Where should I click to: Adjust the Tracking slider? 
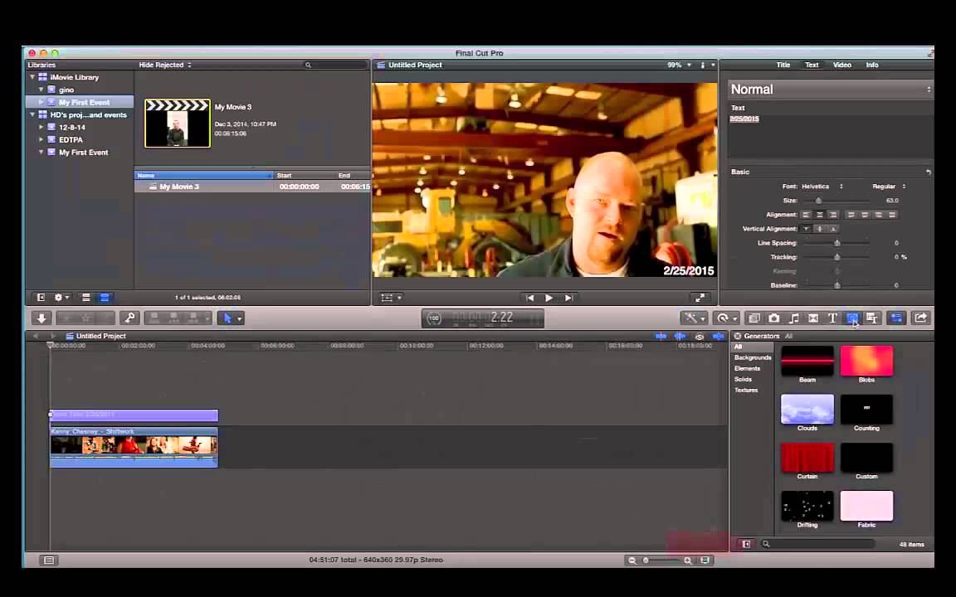tap(837, 257)
